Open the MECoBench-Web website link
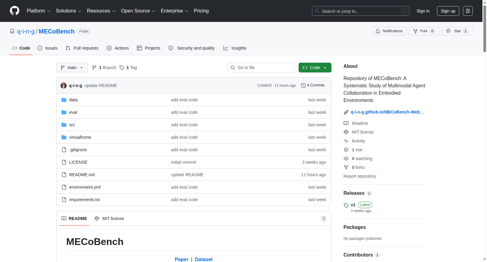 click(387, 112)
